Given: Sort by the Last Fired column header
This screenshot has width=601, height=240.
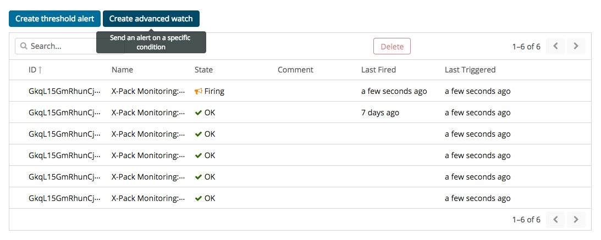Looking at the screenshot, I should pyautogui.click(x=378, y=70).
